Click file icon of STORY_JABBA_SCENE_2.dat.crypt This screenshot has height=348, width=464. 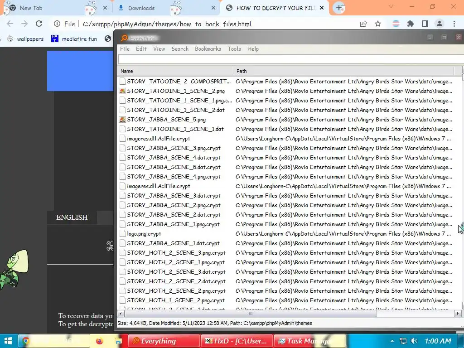(122, 215)
